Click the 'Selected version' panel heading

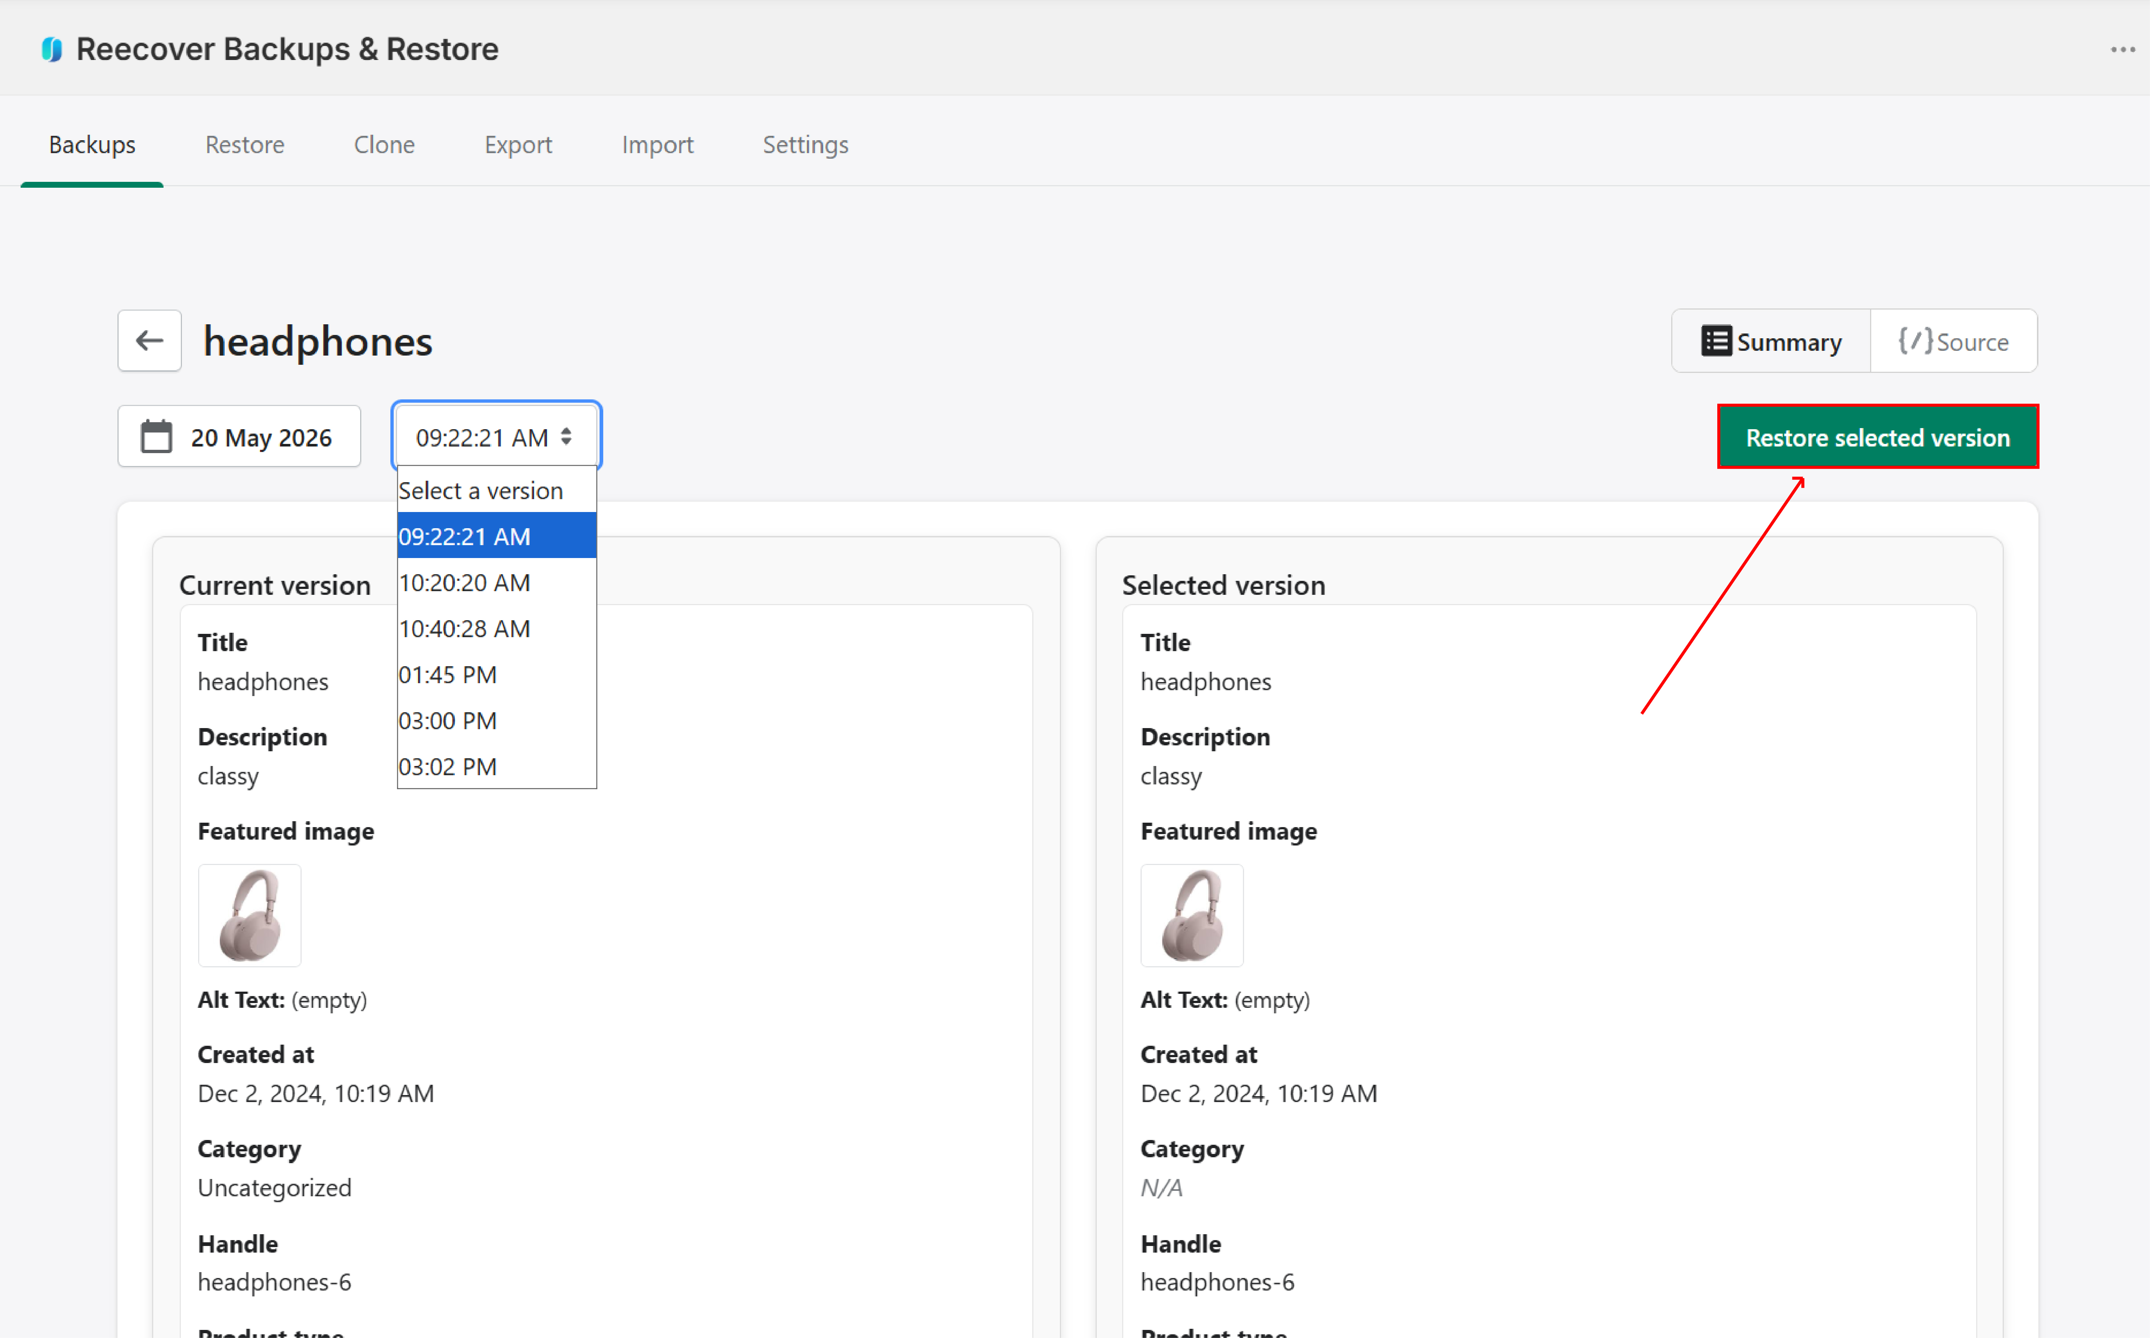1223,585
